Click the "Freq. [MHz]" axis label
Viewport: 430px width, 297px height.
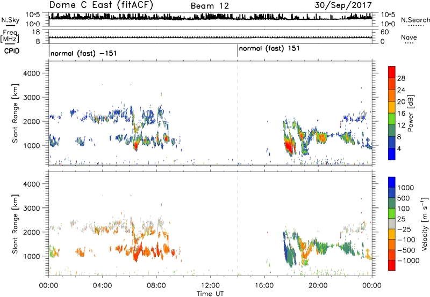pyautogui.click(x=10, y=36)
